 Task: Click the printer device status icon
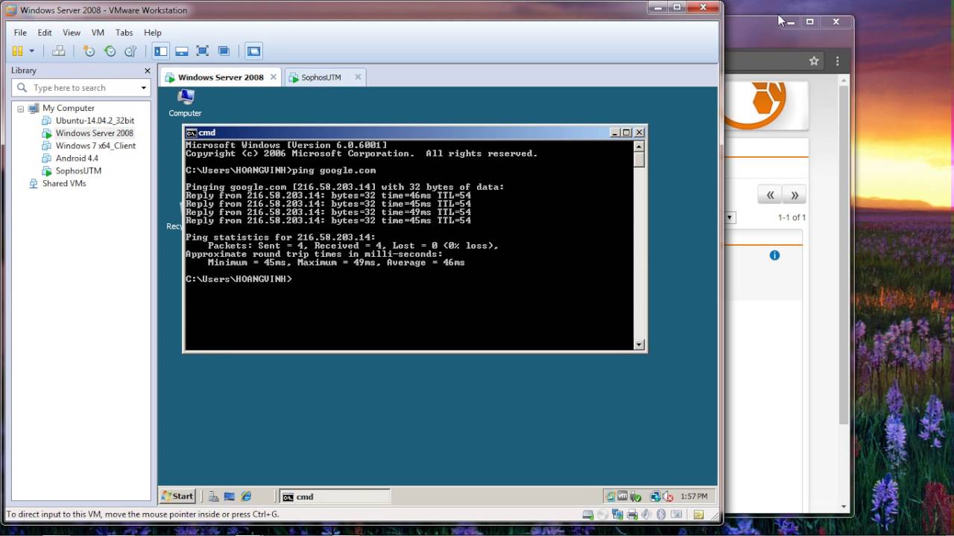click(632, 514)
